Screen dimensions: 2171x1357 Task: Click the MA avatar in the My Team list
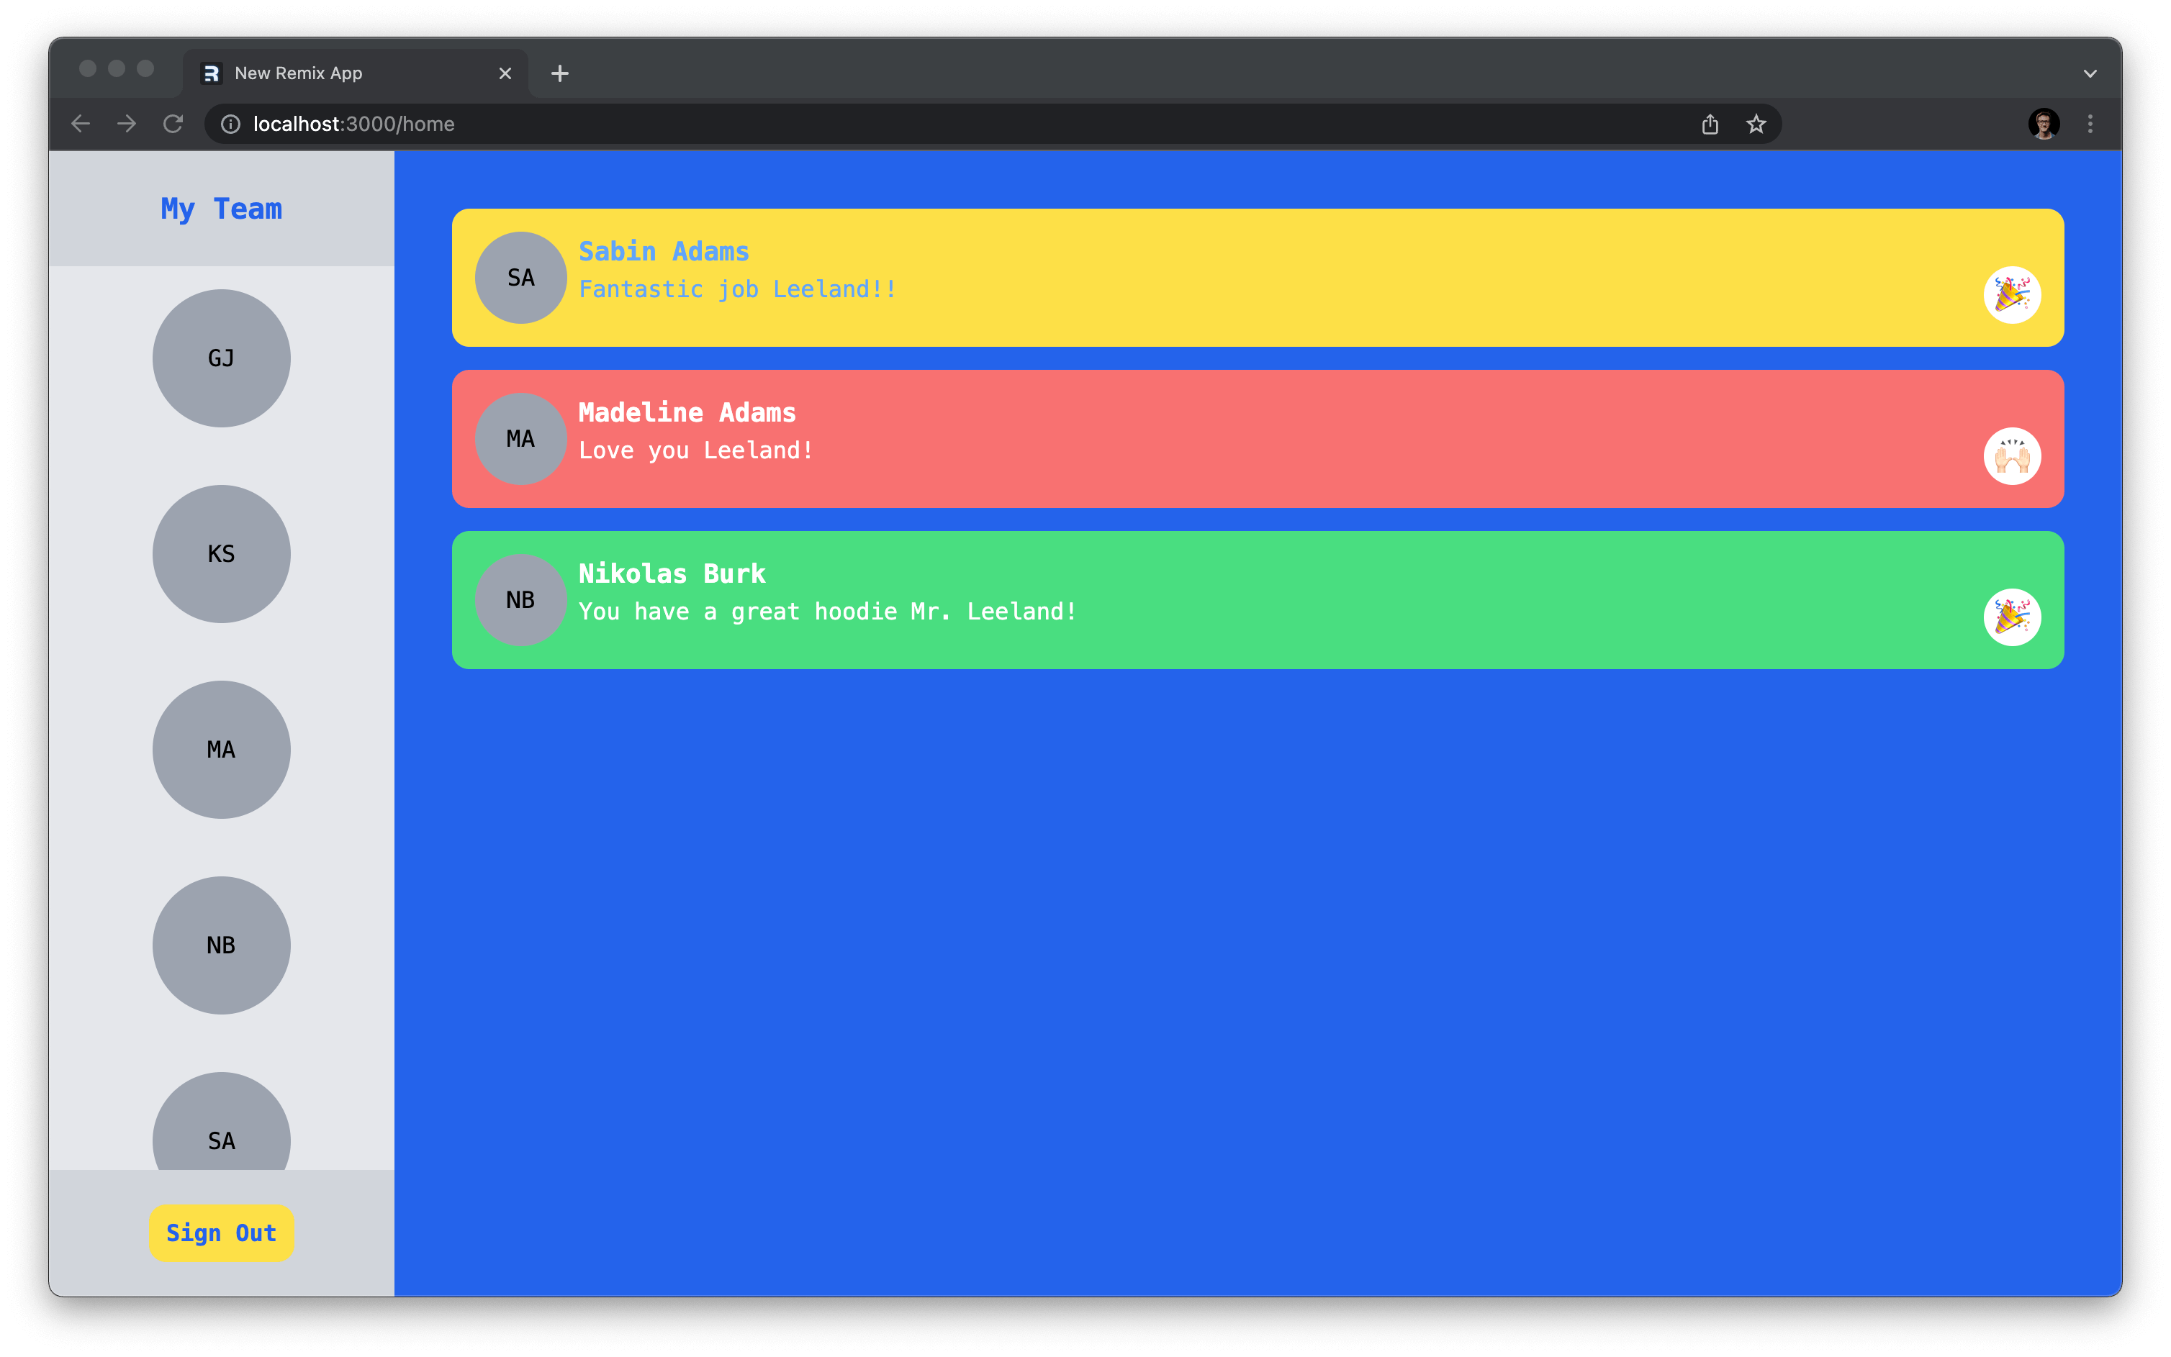[x=221, y=750]
